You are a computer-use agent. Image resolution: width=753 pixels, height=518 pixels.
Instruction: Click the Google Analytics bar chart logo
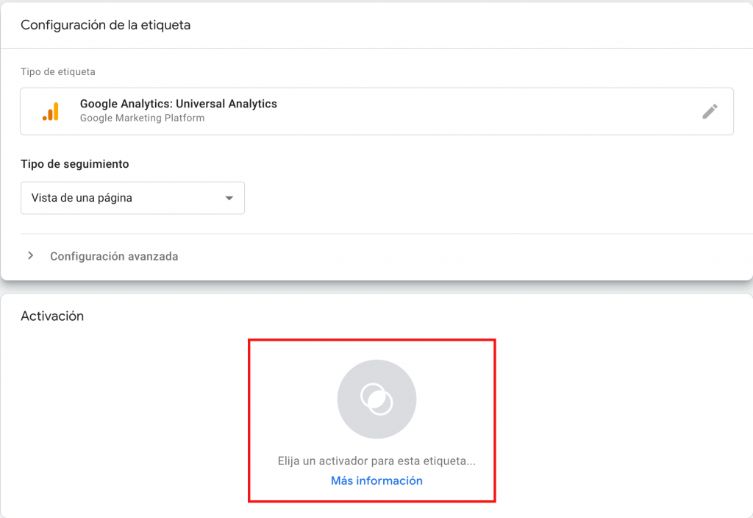pos(51,111)
